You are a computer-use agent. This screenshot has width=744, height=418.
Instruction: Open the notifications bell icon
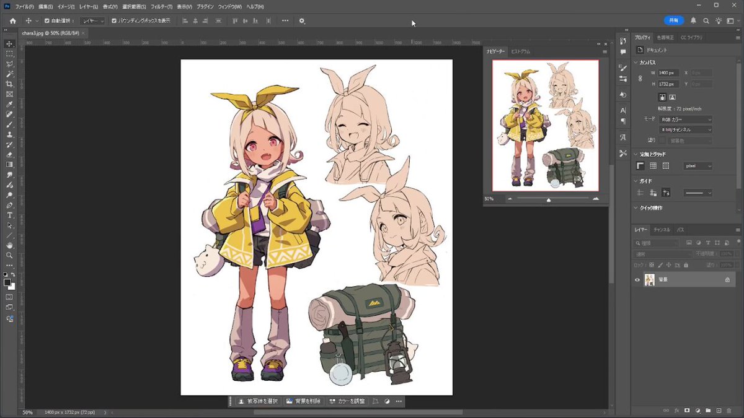point(693,20)
